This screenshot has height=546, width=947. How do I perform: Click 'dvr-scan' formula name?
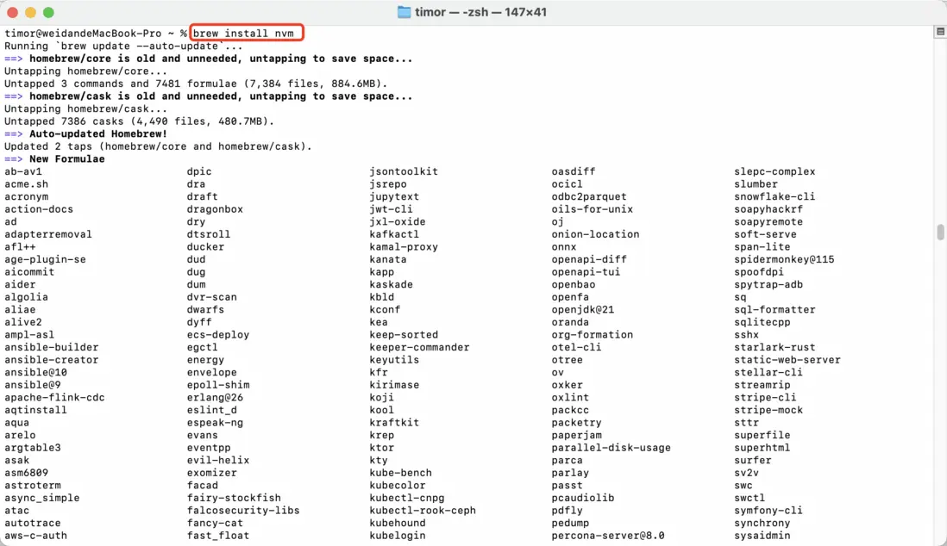212,297
